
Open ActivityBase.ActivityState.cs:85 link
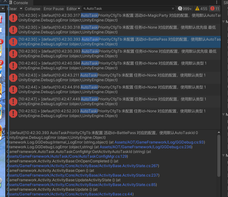click(81, 185)
